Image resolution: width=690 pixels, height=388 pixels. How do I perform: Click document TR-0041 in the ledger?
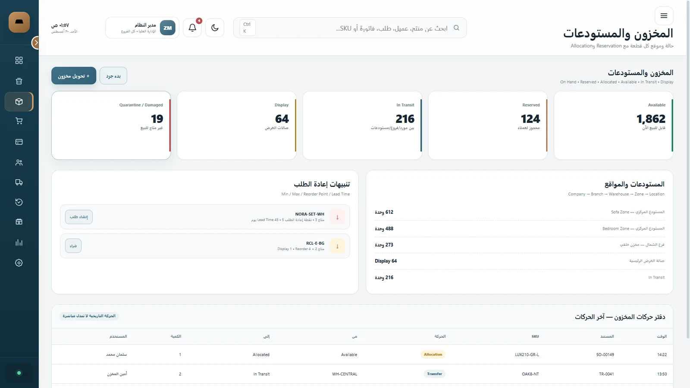606,374
